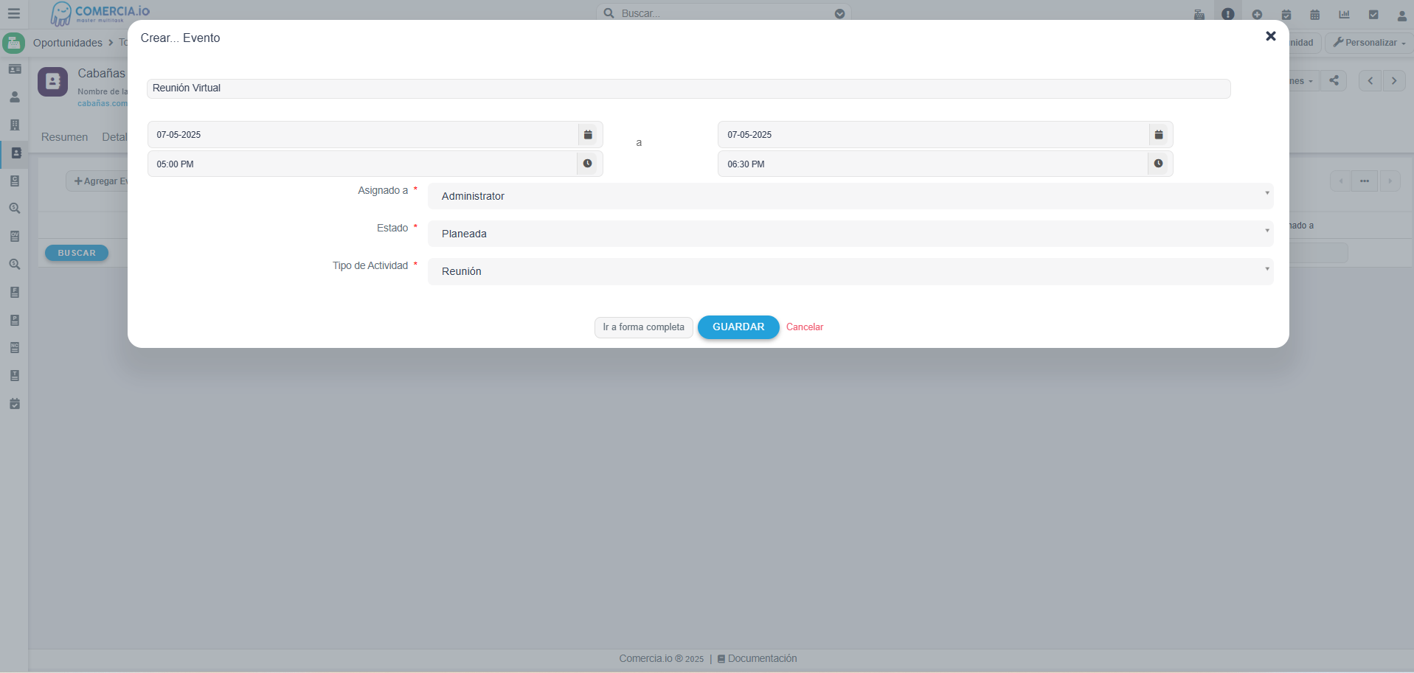Open the user profile icon
1414x673 pixels.
(x=1401, y=15)
